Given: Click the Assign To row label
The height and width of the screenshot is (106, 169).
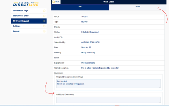Looking at the screenshot, I should tap(58, 37).
